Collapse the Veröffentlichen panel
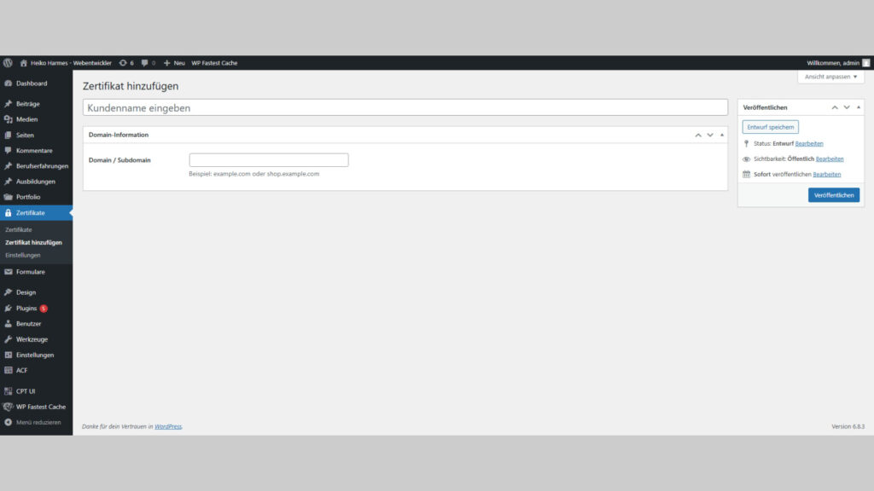Viewport: 874px width, 491px height. [x=858, y=107]
